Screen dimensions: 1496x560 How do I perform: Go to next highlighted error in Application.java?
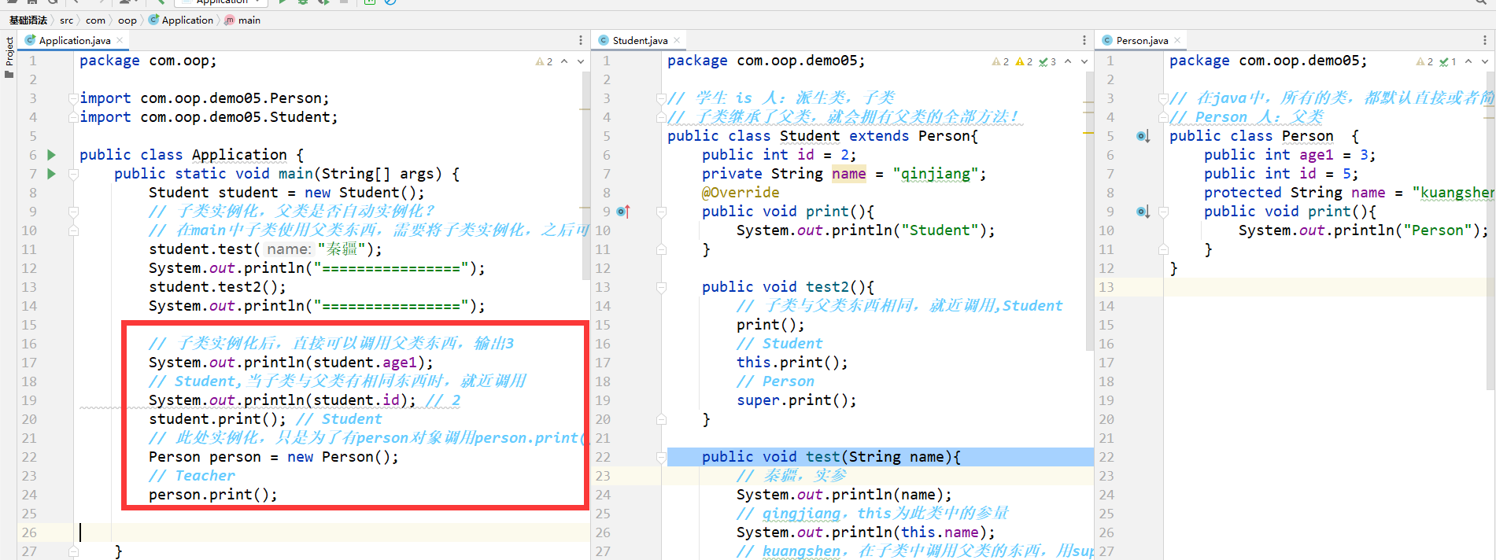(581, 61)
